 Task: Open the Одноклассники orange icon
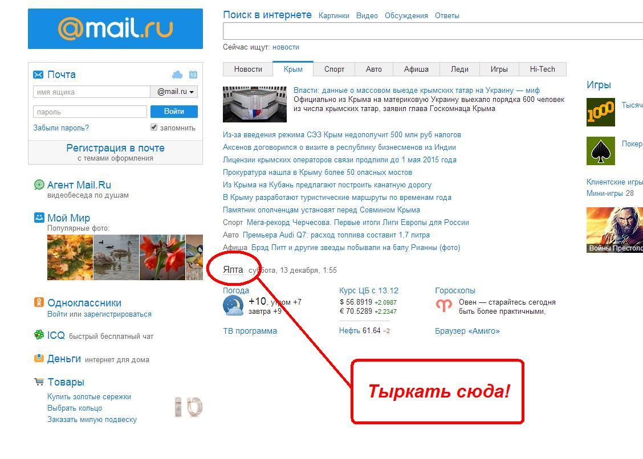(x=39, y=302)
